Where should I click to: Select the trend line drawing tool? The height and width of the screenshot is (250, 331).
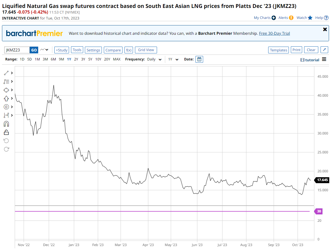pos(6,73)
